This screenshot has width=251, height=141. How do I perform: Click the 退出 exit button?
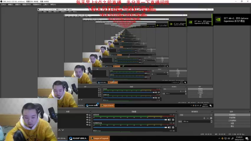232,126
